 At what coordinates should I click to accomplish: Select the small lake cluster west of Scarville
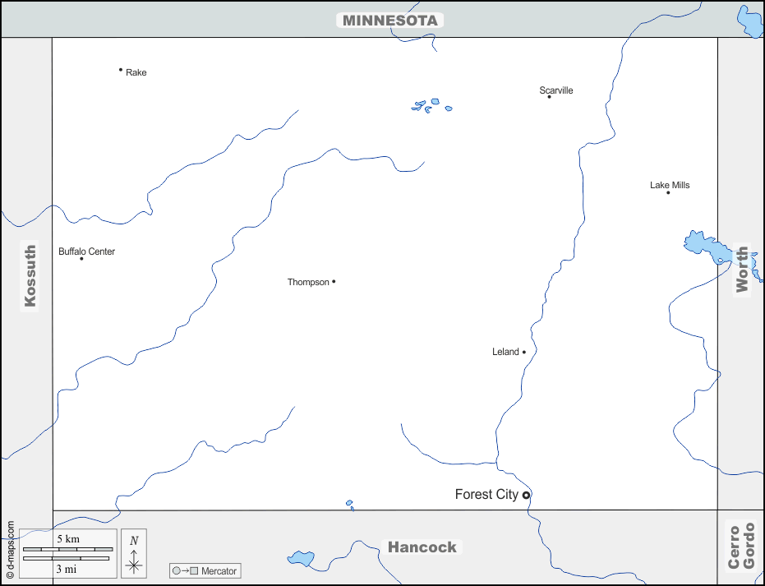click(431, 106)
